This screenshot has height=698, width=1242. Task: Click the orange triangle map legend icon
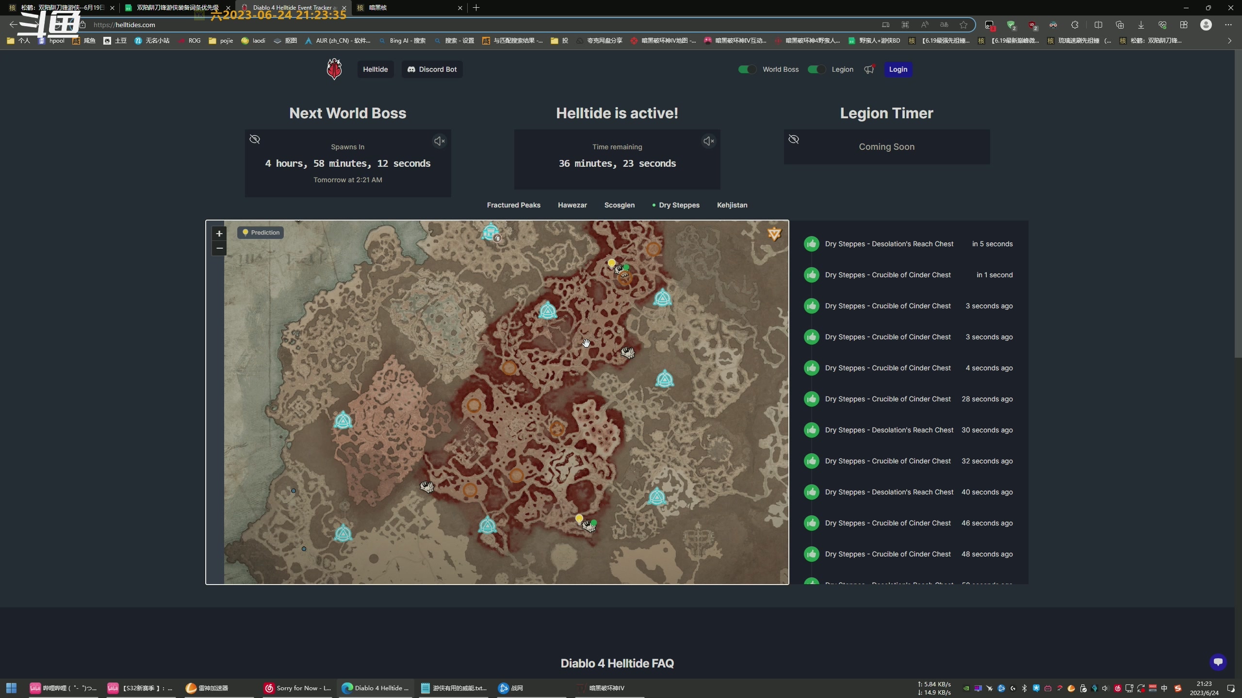pos(774,234)
